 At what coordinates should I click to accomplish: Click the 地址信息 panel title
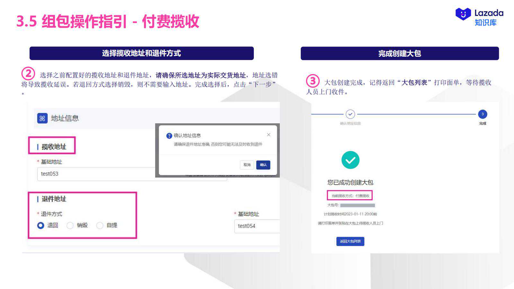click(x=65, y=118)
